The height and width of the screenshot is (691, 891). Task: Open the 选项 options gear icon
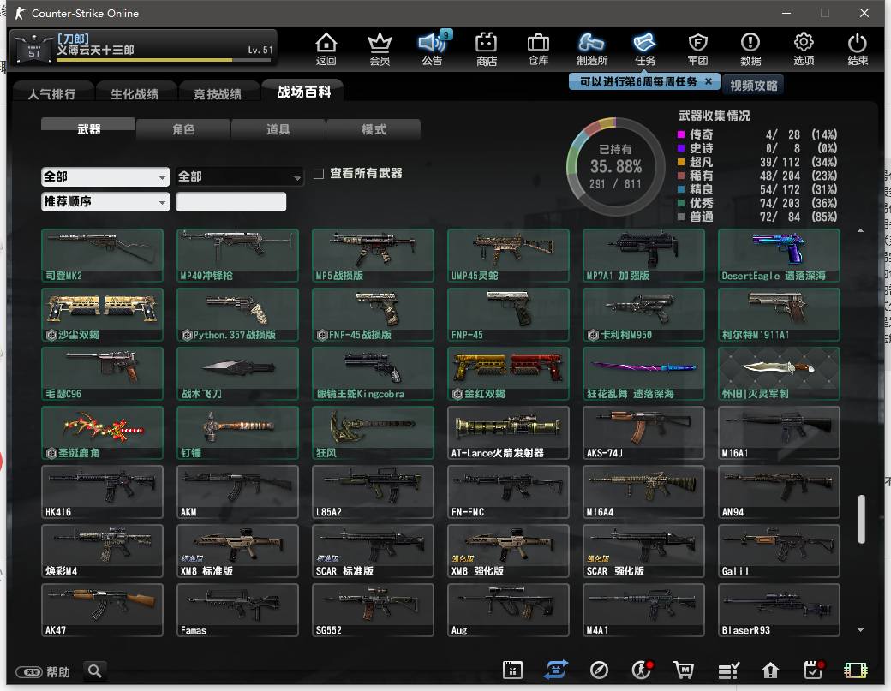pyautogui.click(x=804, y=49)
